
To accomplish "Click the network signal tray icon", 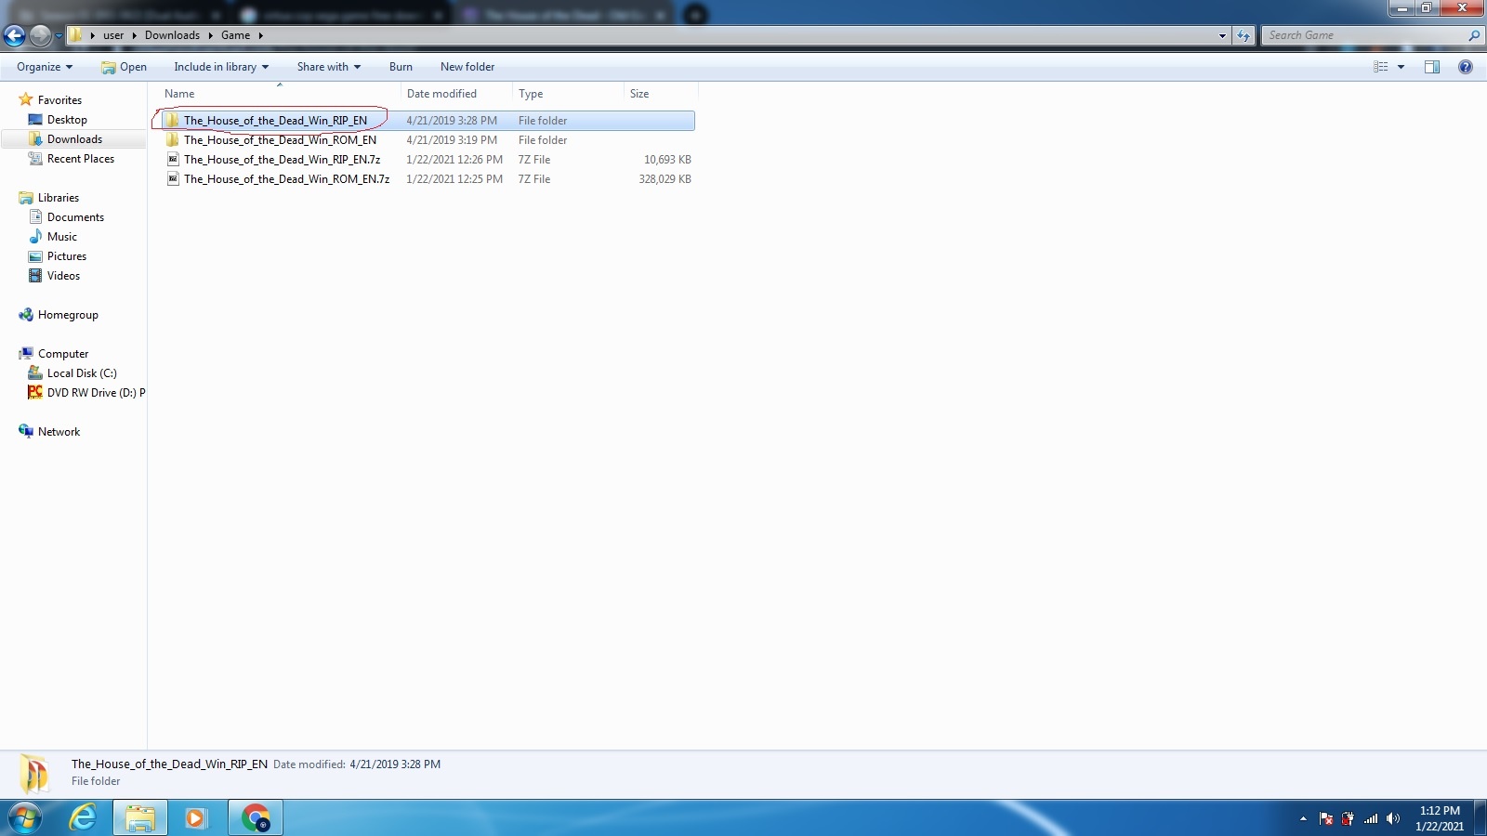I will point(1371,818).
